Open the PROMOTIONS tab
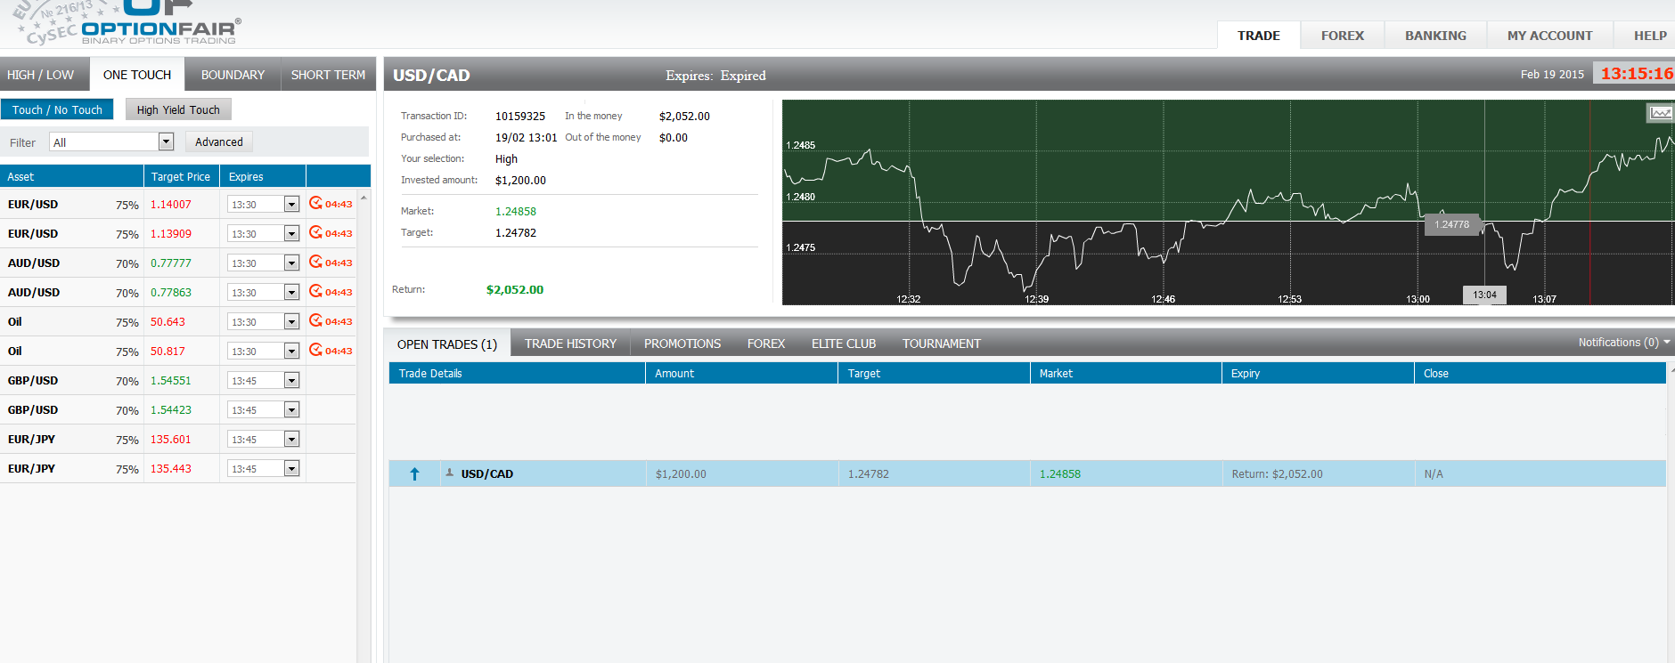This screenshot has width=1675, height=663. (x=682, y=344)
